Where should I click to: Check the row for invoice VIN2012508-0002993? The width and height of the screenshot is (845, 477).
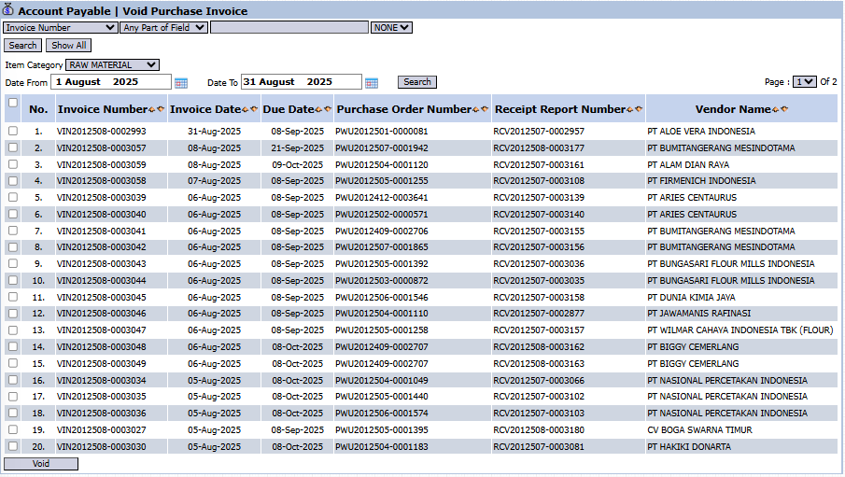(x=13, y=132)
